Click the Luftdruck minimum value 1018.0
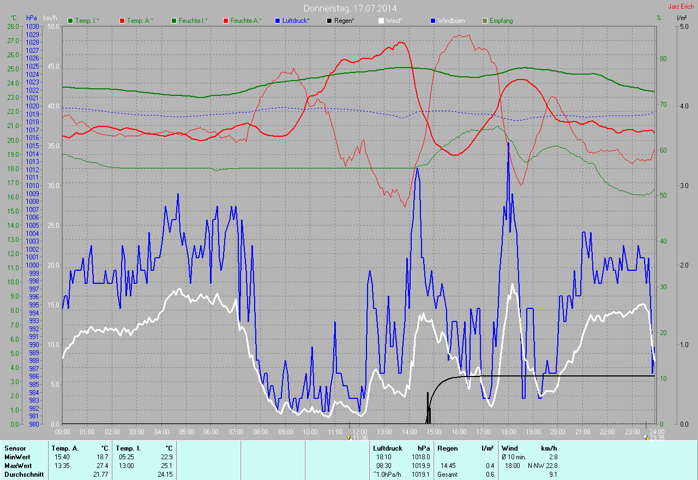The width and height of the screenshot is (698, 480). (421, 457)
